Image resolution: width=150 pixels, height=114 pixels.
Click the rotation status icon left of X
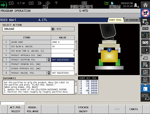[x=73, y=7]
